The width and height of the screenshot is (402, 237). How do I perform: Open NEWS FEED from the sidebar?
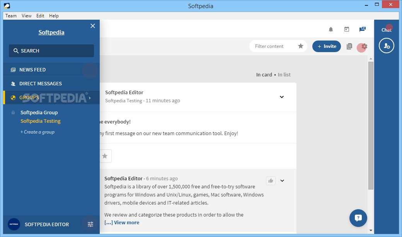click(51, 69)
